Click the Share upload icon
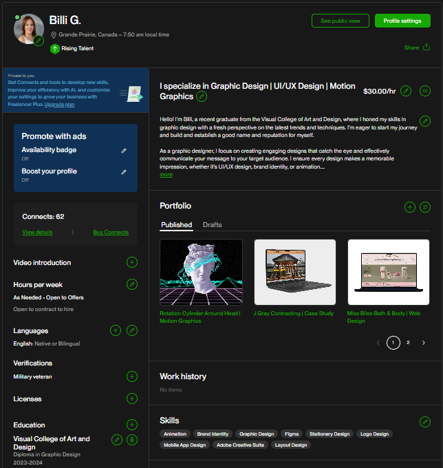443x468 pixels. [426, 47]
